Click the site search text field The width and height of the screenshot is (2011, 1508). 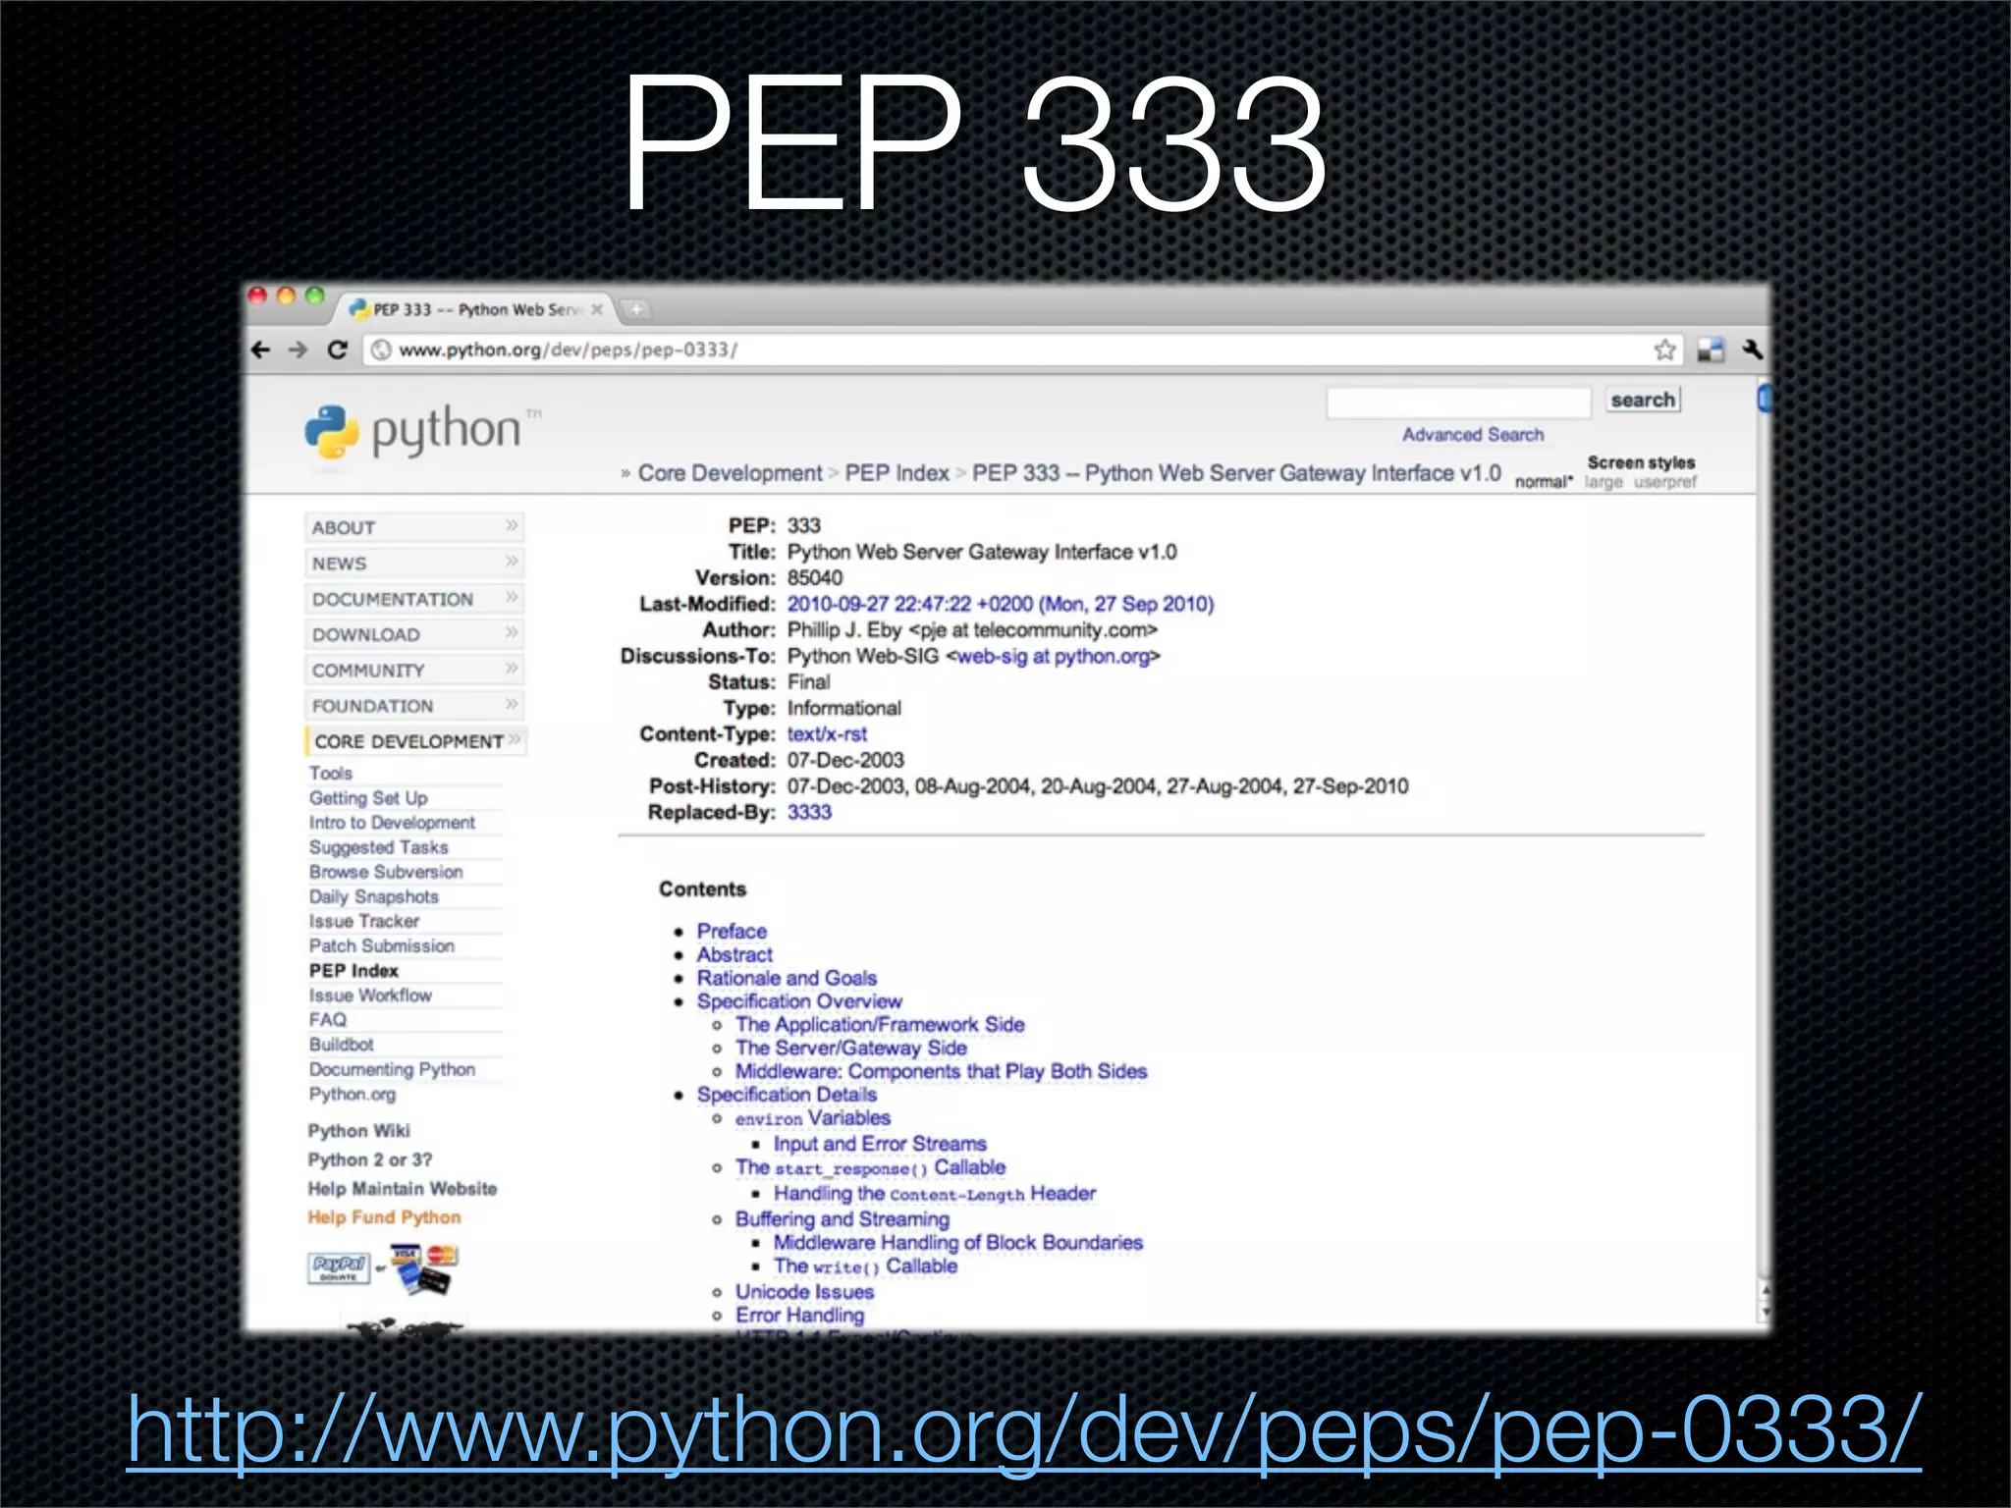pyautogui.click(x=1458, y=402)
